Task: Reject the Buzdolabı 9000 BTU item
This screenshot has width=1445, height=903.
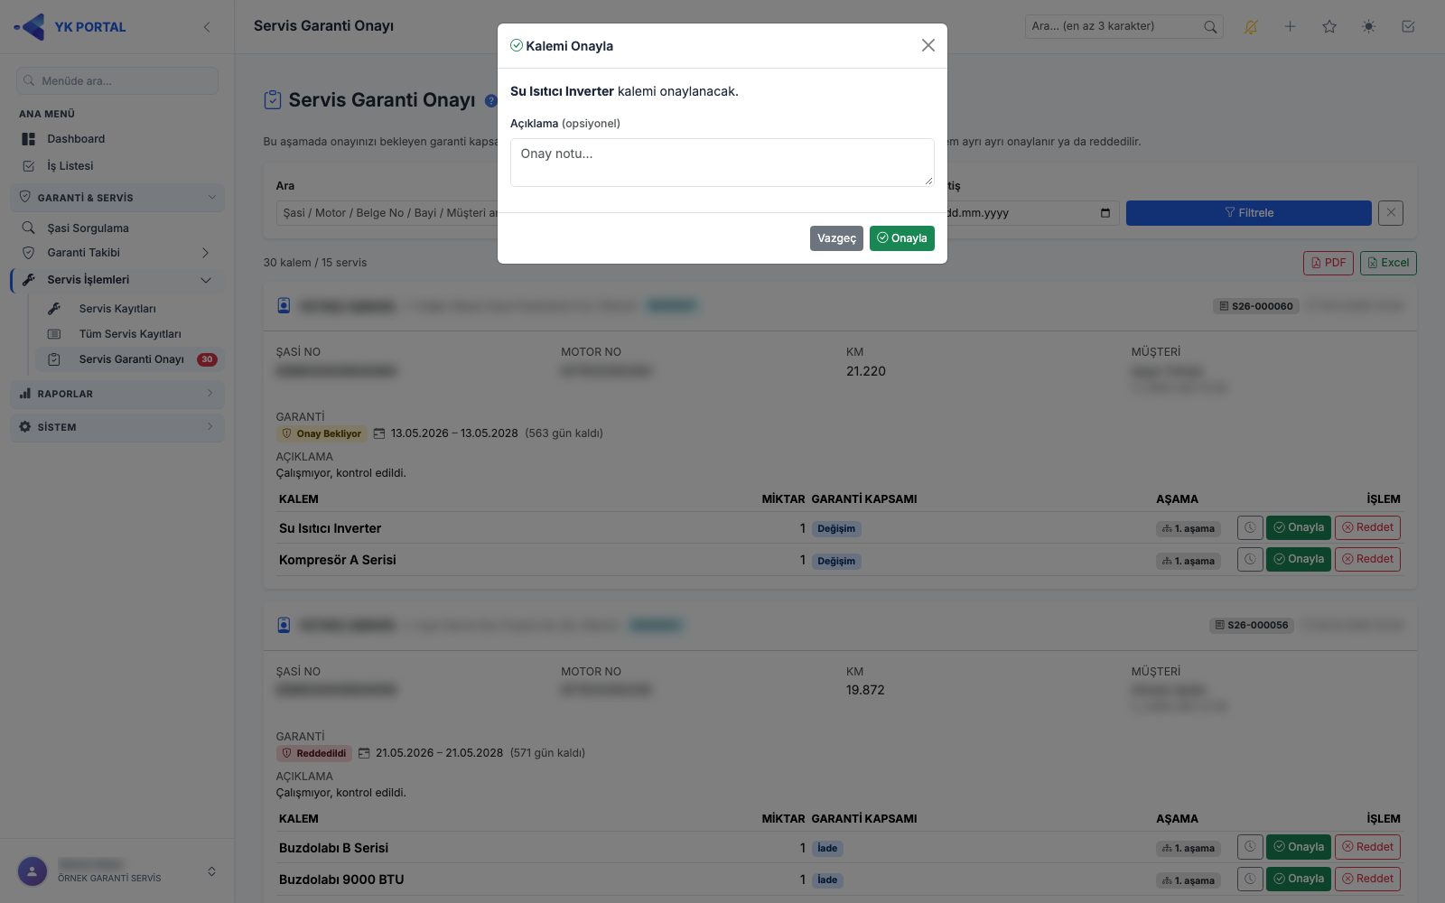Action: point(1367,879)
